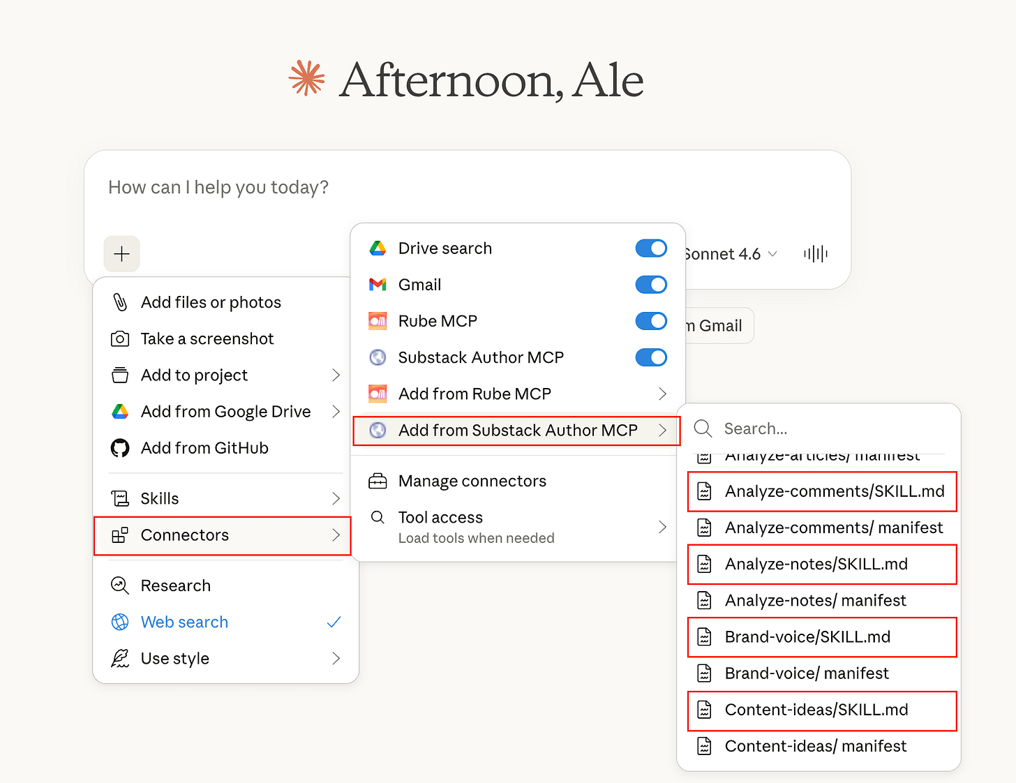
Task: Expand the Add from Google Drive chevron
Action: click(336, 412)
